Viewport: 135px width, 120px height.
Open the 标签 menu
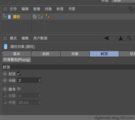pos(60,9)
